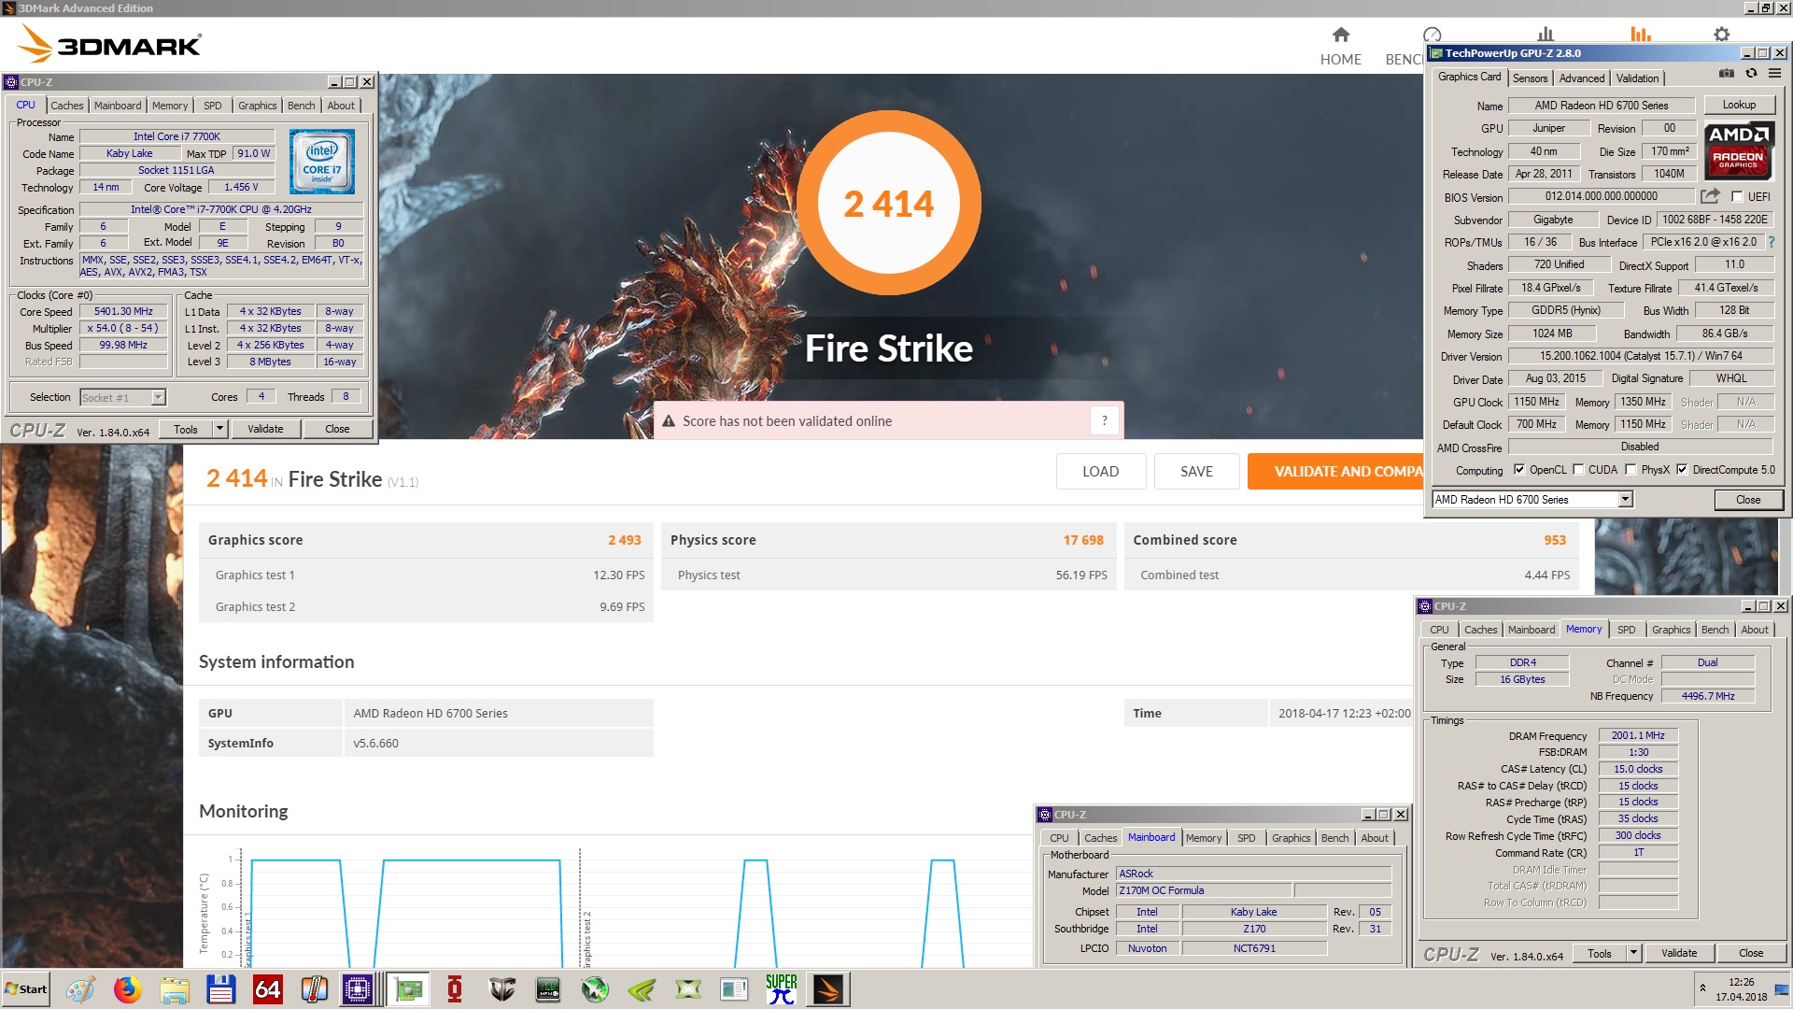
Task: Take a GPU-Z screenshot with camera icon
Action: tap(1727, 74)
